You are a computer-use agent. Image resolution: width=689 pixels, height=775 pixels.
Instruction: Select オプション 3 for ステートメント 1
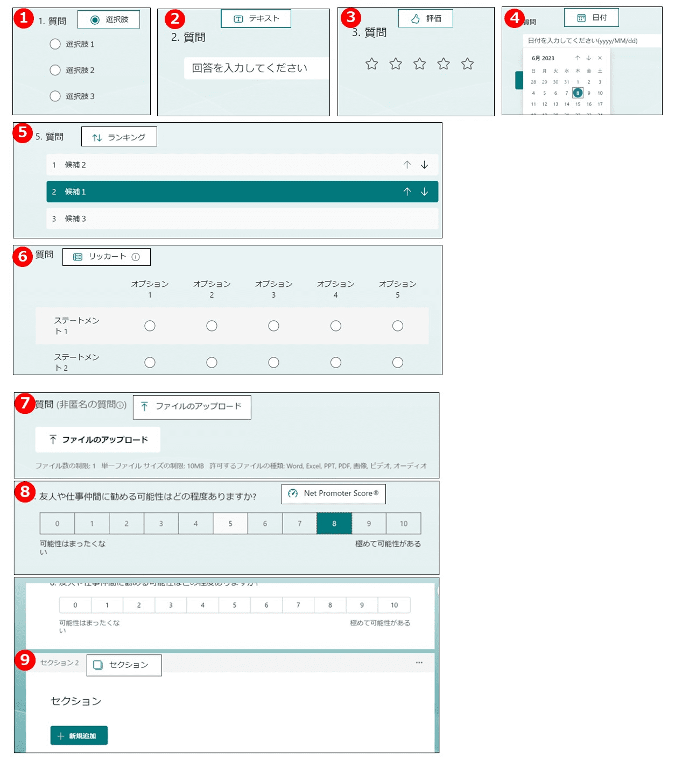(273, 326)
